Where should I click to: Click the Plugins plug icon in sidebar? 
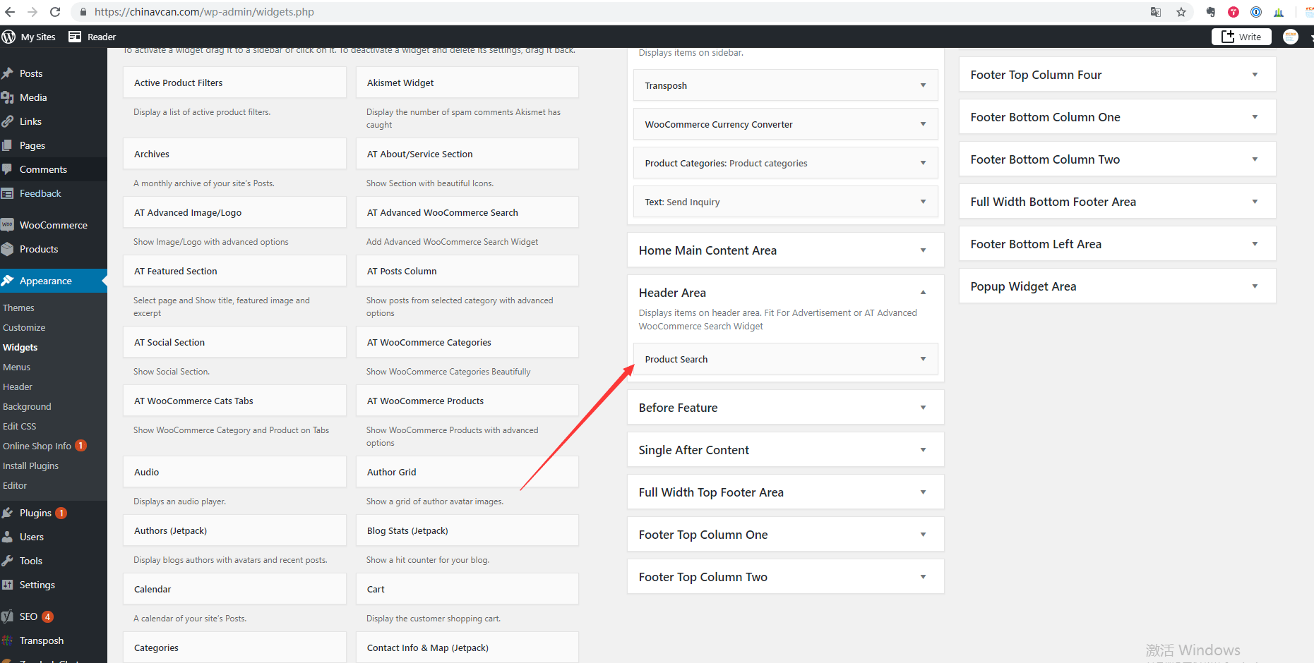tap(8, 513)
